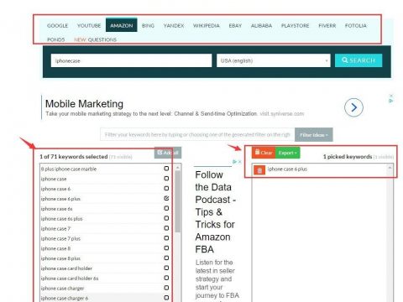Check the 'iphone case 7 plus' checkbox
The width and height of the screenshot is (403, 302).
pyautogui.click(x=166, y=238)
